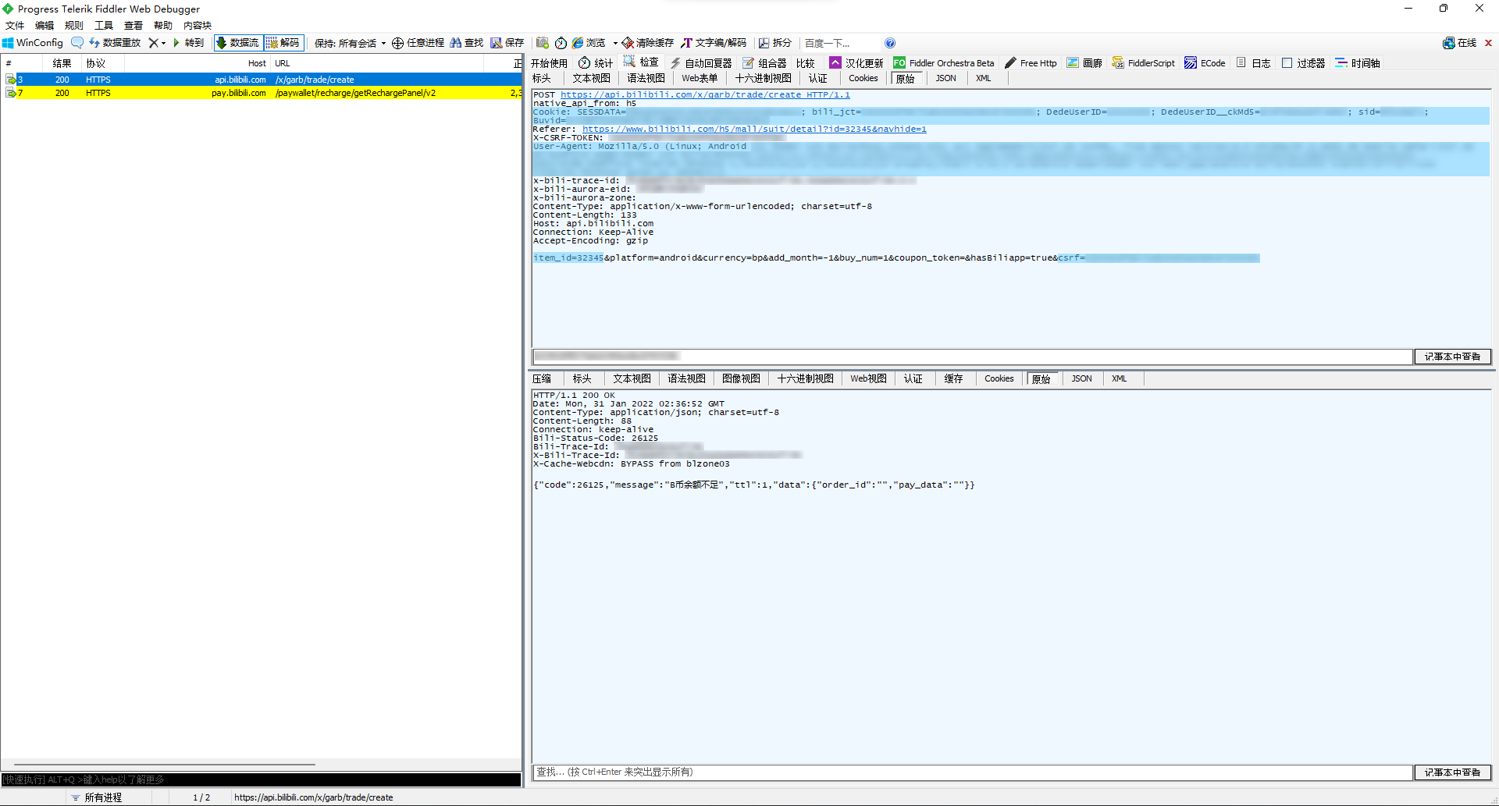Image resolution: width=1499 pixels, height=806 pixels.
Task: Switch to the 组合器 composer tab
Action: [764, 63]
